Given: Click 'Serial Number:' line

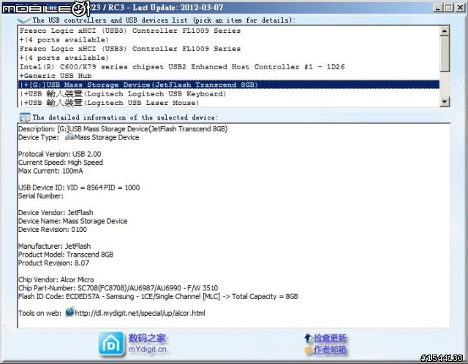Looking at the screenshot, I should pos(41,195).
